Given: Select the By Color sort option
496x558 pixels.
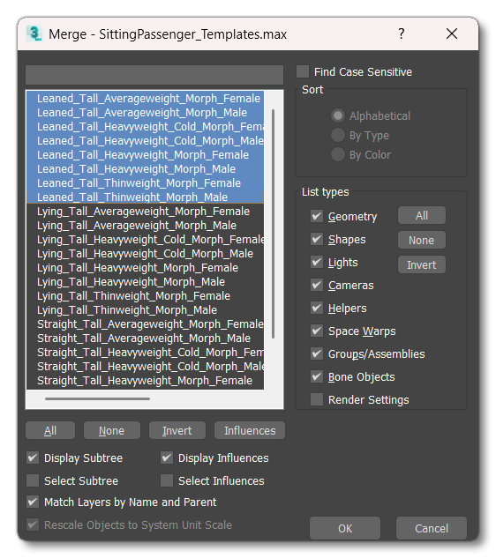Looking at the screenshot, I should 338,155.
